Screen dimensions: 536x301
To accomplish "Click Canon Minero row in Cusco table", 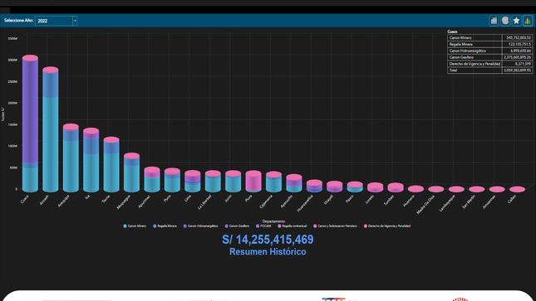I will click(x=489, y=38).
